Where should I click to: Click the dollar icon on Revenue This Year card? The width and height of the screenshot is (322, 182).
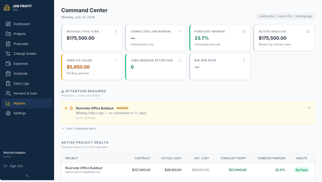(x=116, y=31)
